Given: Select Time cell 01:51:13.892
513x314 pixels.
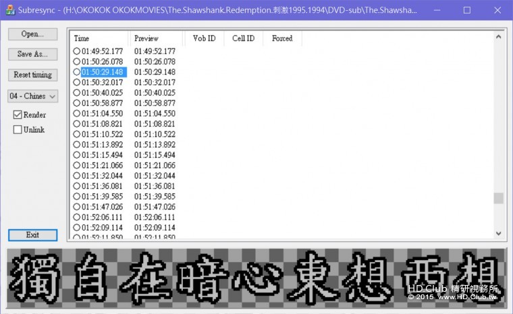Looking at the screenshot, I should coord(102,144).
